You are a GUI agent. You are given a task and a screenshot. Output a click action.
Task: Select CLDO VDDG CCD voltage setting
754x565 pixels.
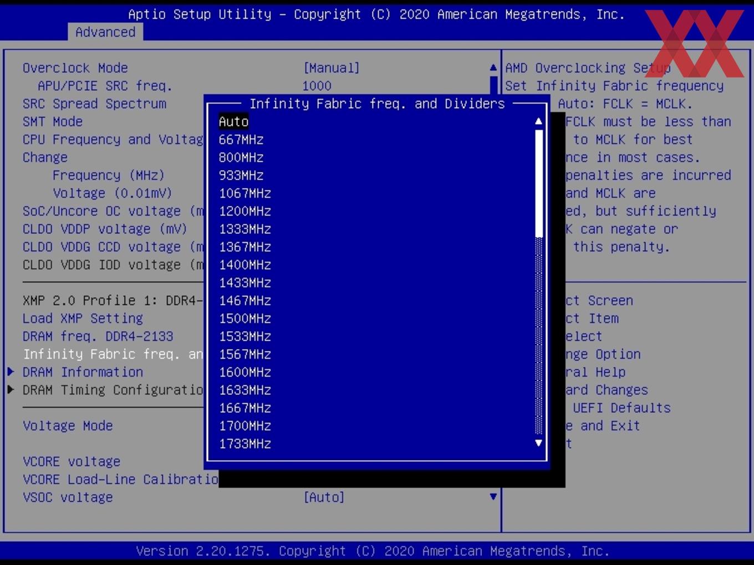(x=113, y=247)
